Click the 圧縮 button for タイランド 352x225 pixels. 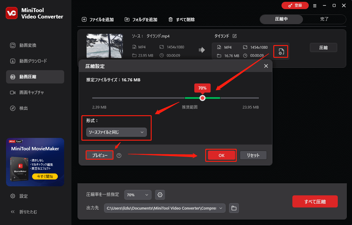pos(323,47)
